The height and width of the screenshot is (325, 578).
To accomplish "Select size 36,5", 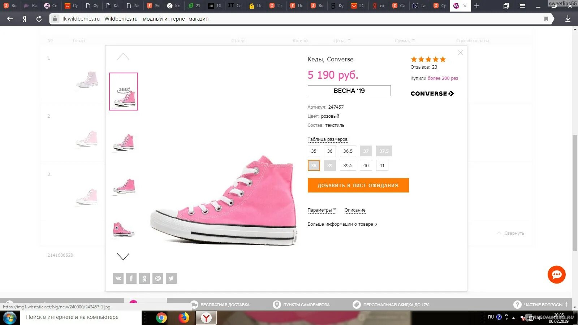I will click(x=348, y=151).
